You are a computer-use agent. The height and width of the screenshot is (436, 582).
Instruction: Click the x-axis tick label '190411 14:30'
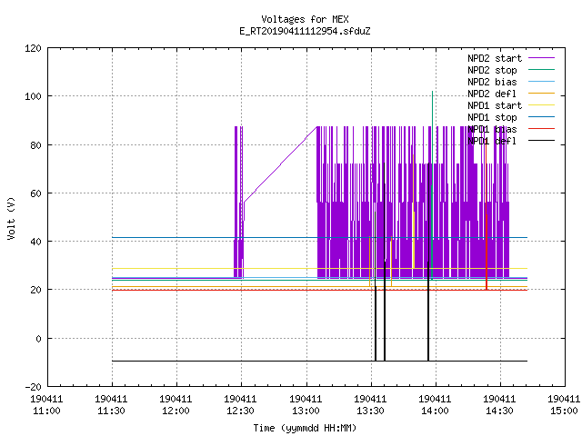[499, 405]
